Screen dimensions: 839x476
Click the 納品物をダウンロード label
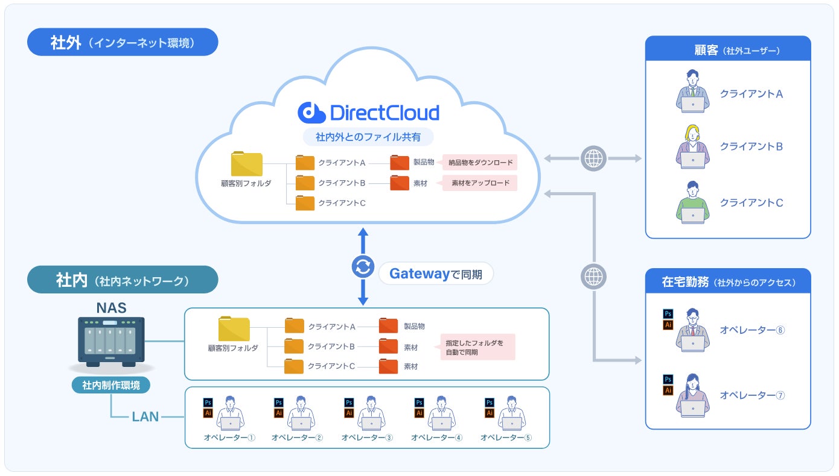(x=480, y=163)
